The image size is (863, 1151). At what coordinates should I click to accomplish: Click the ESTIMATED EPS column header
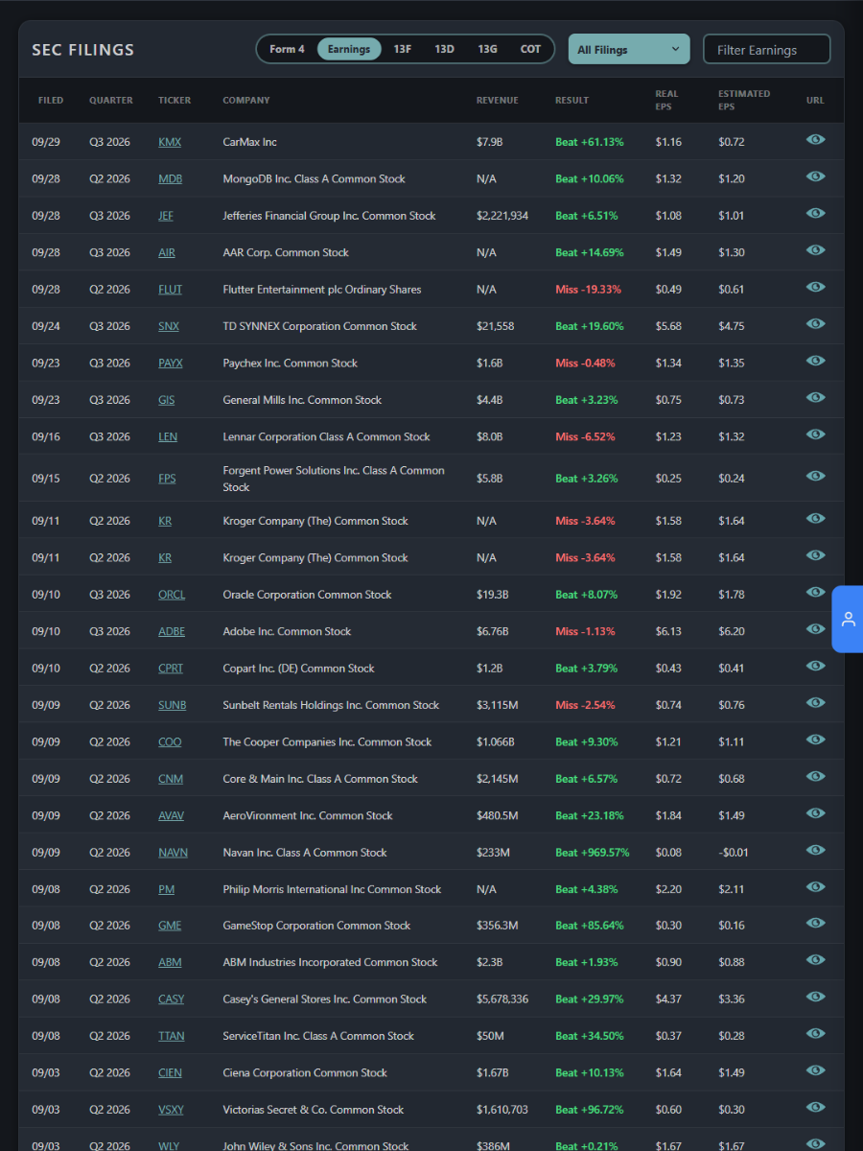pyautogui.click(x=744, y=100)
